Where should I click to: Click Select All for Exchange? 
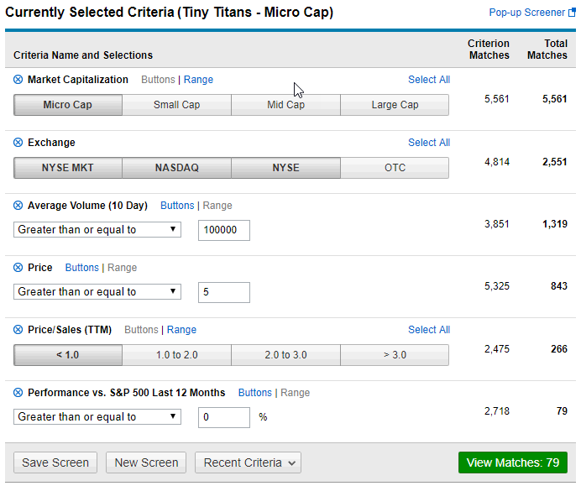(429, 143)
